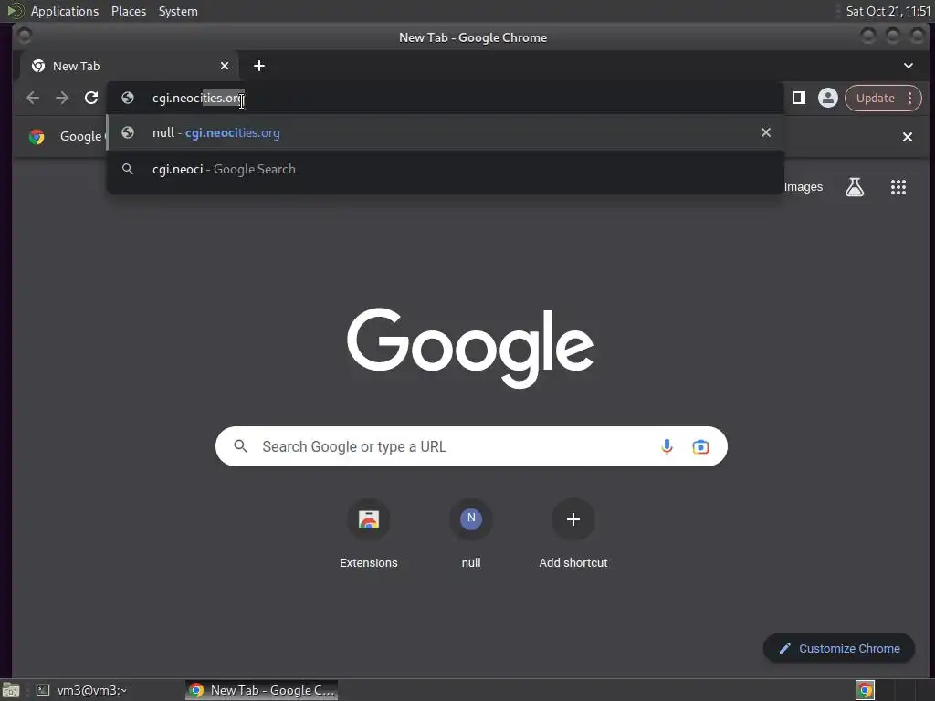The width and height of the screenshot is (935, 701).
Task: Click the Chrome tray icon in the bottom panel
Action: coord(865,690)
